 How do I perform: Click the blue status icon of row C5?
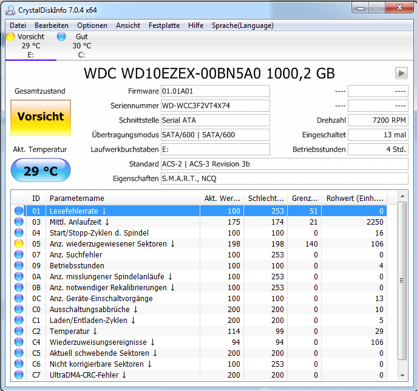point(19,353)
